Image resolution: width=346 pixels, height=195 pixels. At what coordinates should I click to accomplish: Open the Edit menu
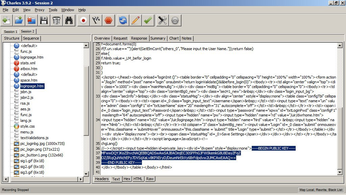point(16,10)
